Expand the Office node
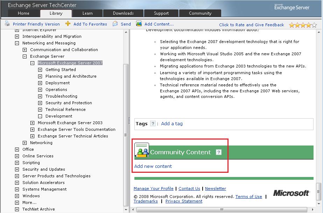 [17, 149]
